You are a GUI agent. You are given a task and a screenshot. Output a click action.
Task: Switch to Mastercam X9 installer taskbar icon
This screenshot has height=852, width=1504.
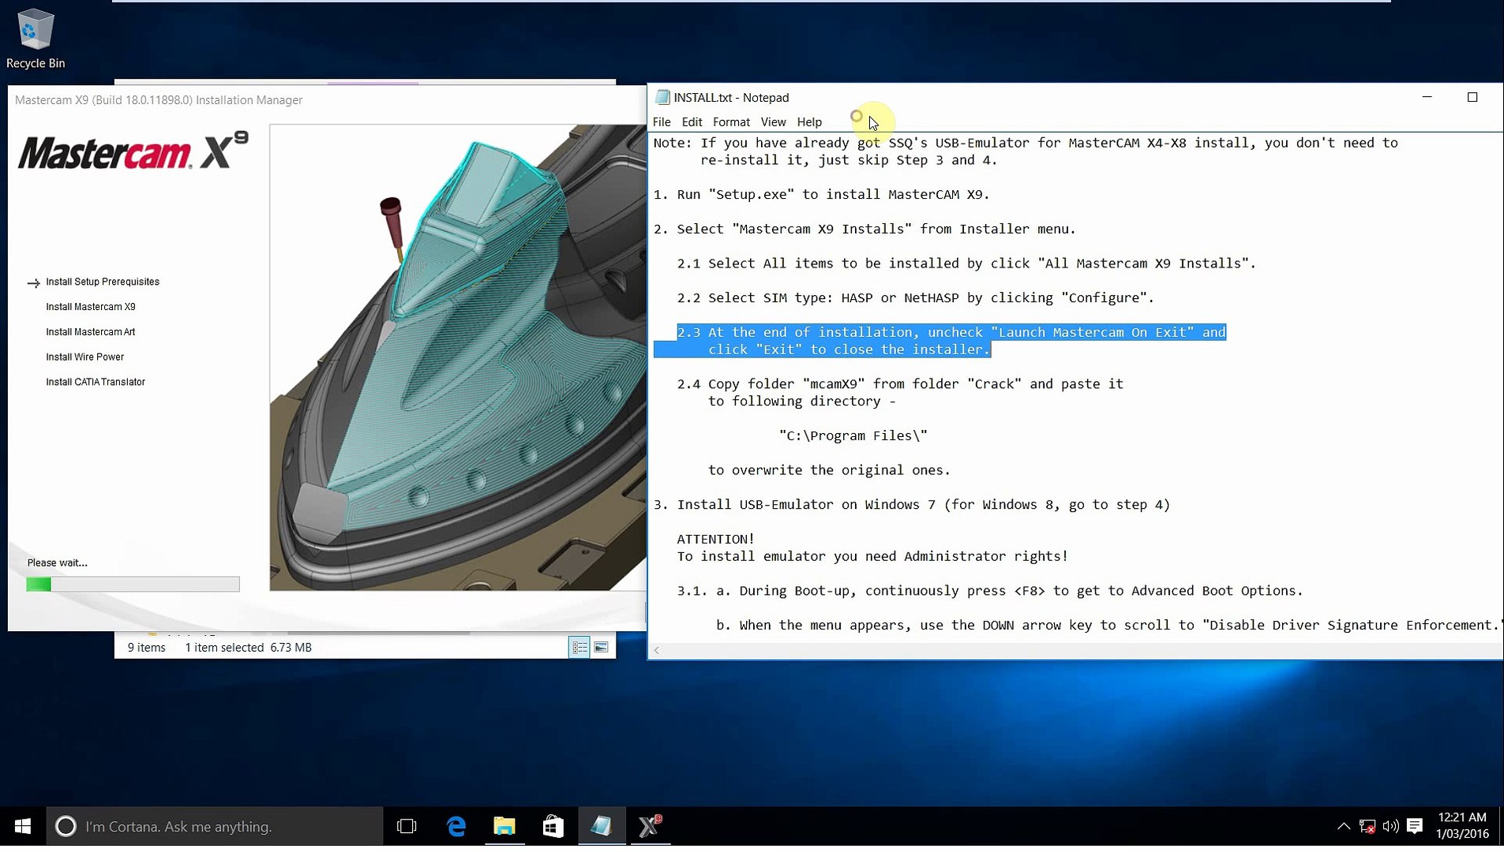(650, 826)
